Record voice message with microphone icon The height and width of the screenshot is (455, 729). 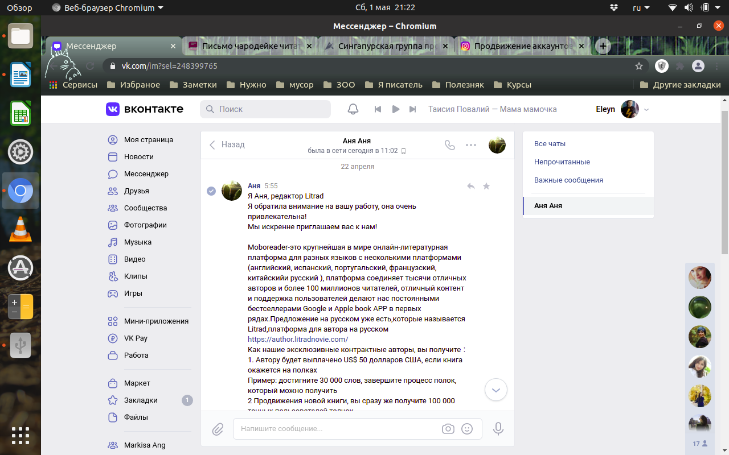click(498, 429)
